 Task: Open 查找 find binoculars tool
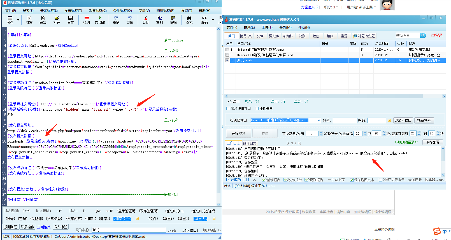[x=189, y=20]
